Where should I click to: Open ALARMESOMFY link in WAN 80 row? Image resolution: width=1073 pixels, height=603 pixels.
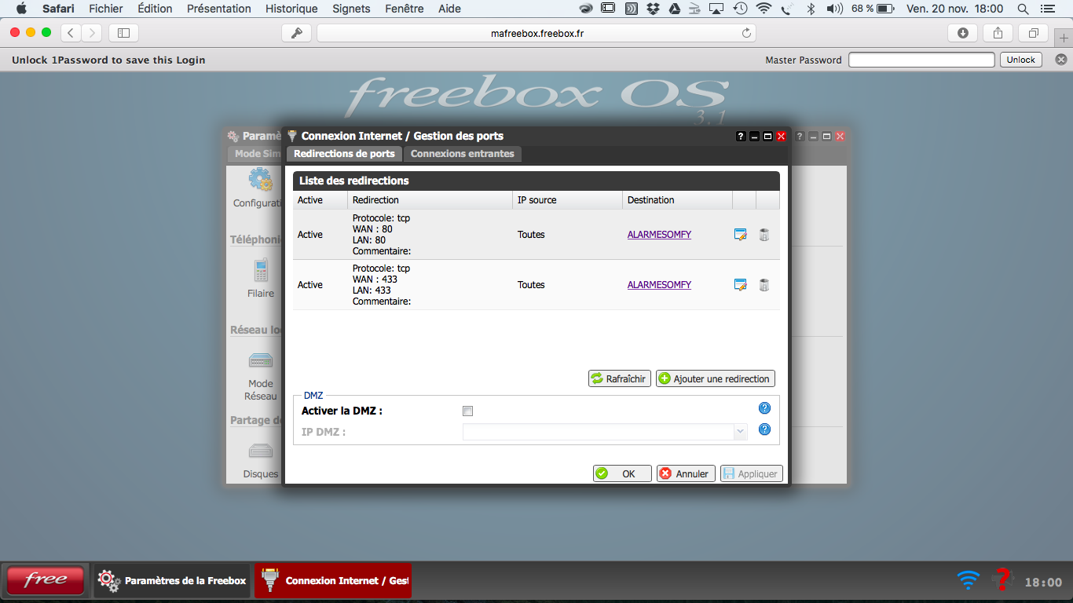659,235
